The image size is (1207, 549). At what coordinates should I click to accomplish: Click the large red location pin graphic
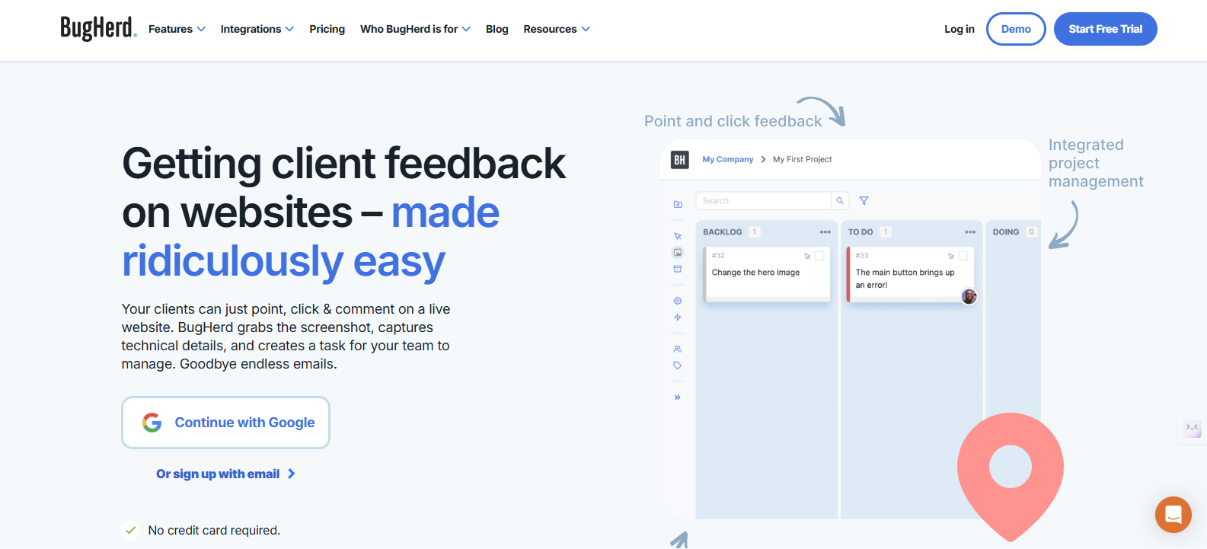click(x=1011, y=476)
